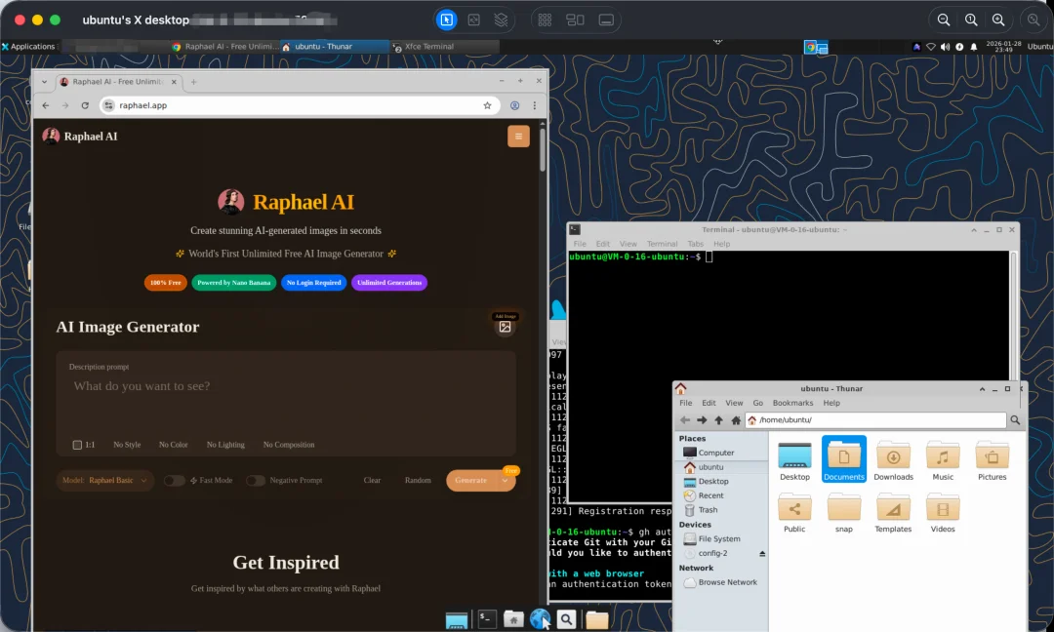
Task: Launch the terminal from the bottom dock
Action: pos(487,619)
